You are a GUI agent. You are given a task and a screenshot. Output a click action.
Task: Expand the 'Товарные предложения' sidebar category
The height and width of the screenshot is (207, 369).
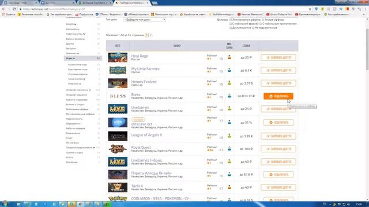[80, 148]
